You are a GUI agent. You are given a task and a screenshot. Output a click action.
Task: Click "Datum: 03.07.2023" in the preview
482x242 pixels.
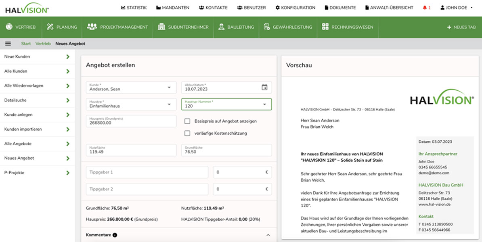point(435,142)
